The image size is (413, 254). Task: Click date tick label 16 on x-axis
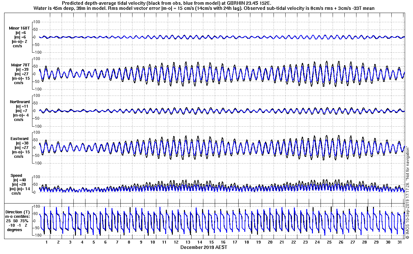point(223,242)
